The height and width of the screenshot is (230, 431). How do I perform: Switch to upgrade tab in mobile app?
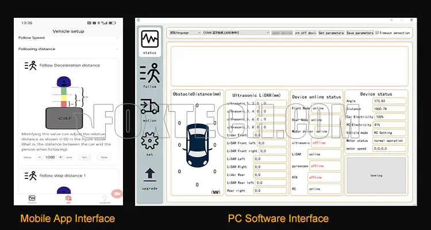point(105,199)
